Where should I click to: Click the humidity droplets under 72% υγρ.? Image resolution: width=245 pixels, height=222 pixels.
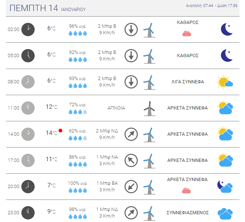(78, 112)
